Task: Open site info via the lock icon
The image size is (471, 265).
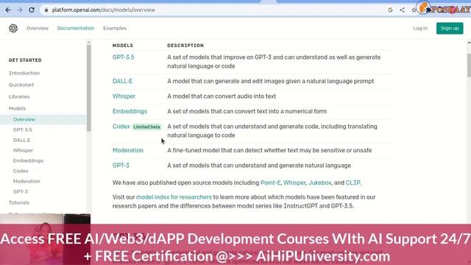Action: click(46, 10)
